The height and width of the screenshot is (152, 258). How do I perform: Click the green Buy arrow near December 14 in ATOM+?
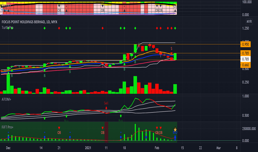[45, 118]
